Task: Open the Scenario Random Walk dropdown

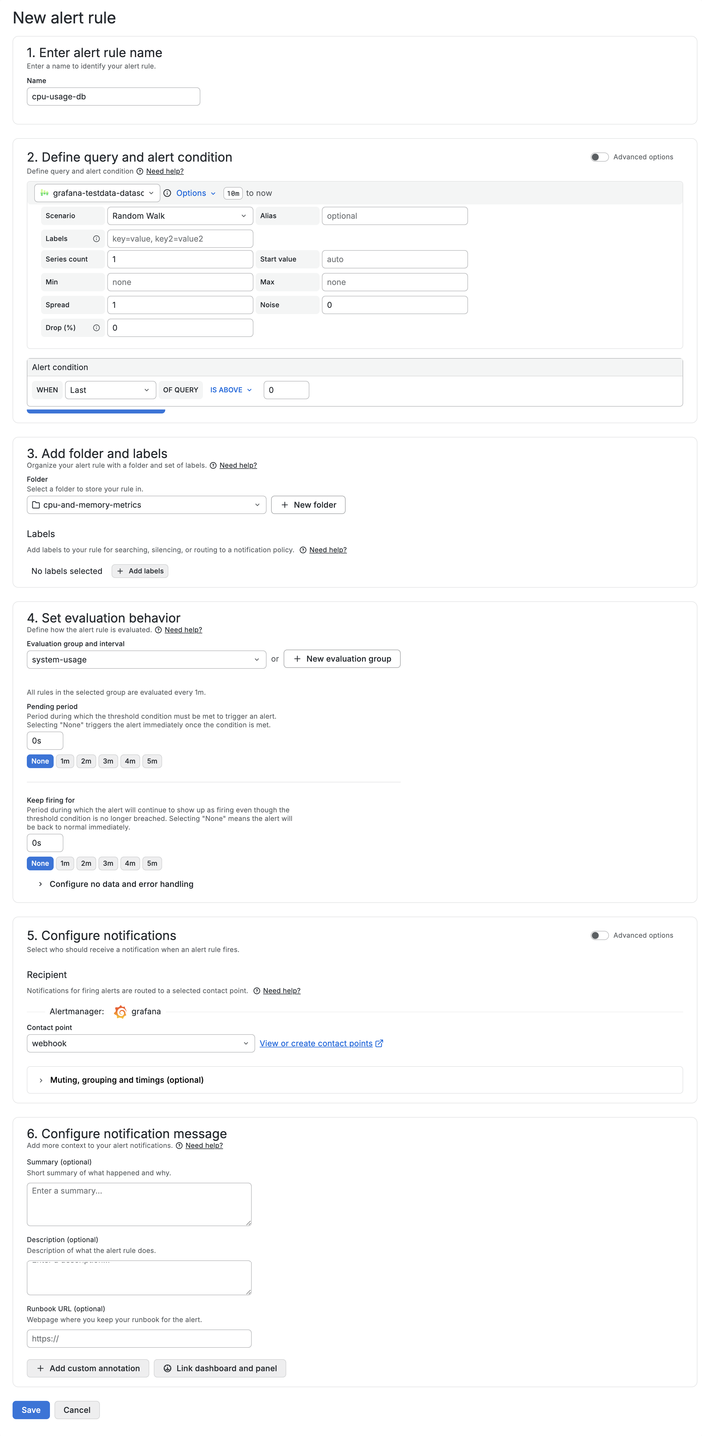Action: pyautogui.click(x=179, y=216)
